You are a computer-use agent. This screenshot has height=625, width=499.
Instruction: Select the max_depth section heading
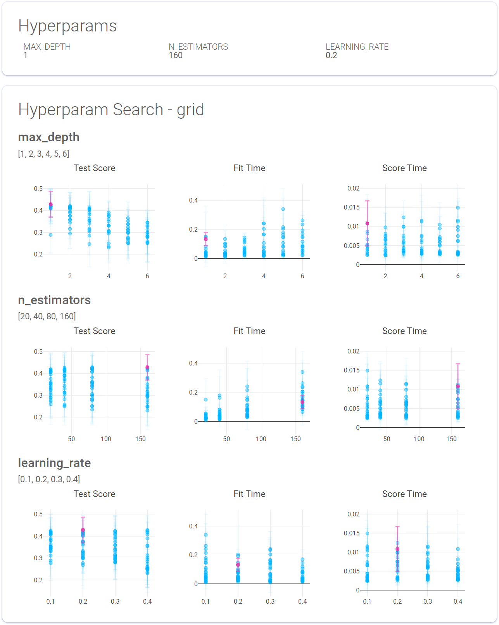[49, 137]
